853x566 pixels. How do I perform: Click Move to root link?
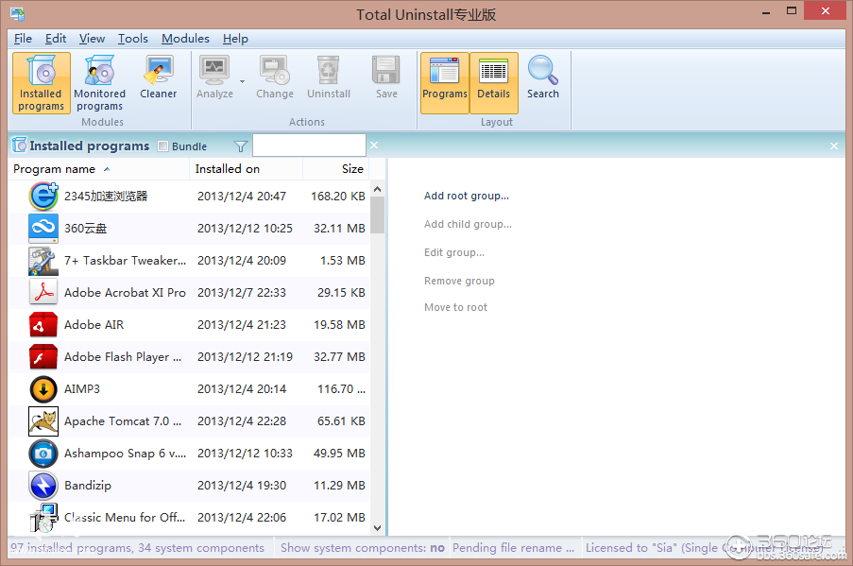point(456,307)
